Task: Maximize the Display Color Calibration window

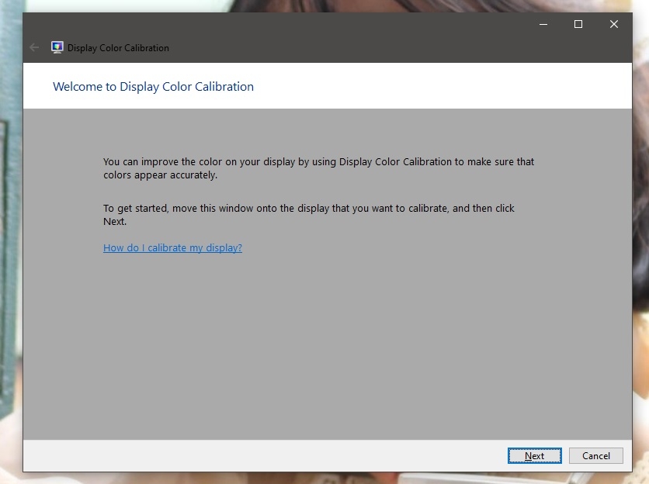Action: [x=578, y=24]
